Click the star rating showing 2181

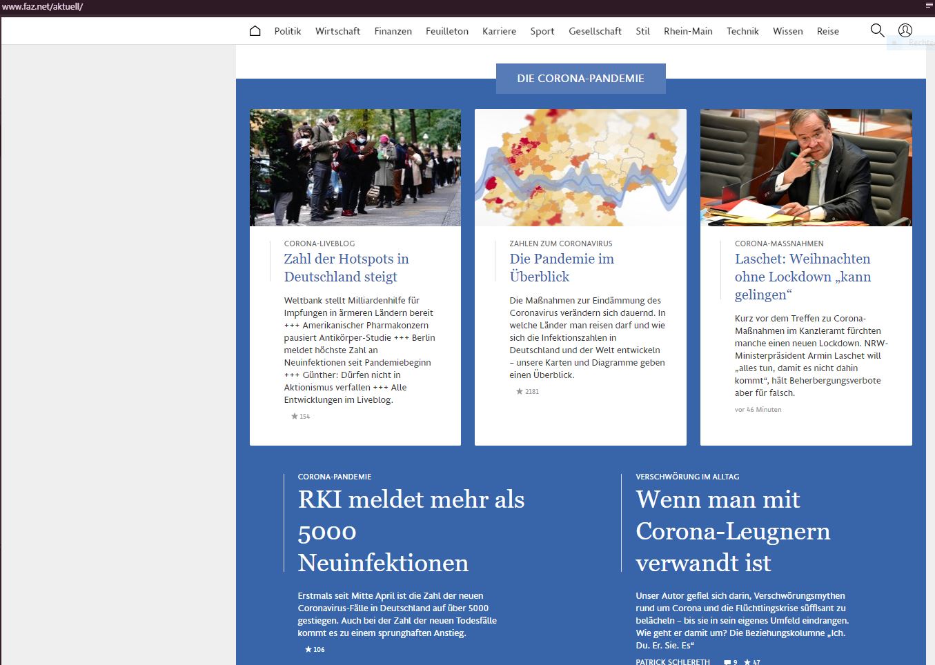click(527, 391)
